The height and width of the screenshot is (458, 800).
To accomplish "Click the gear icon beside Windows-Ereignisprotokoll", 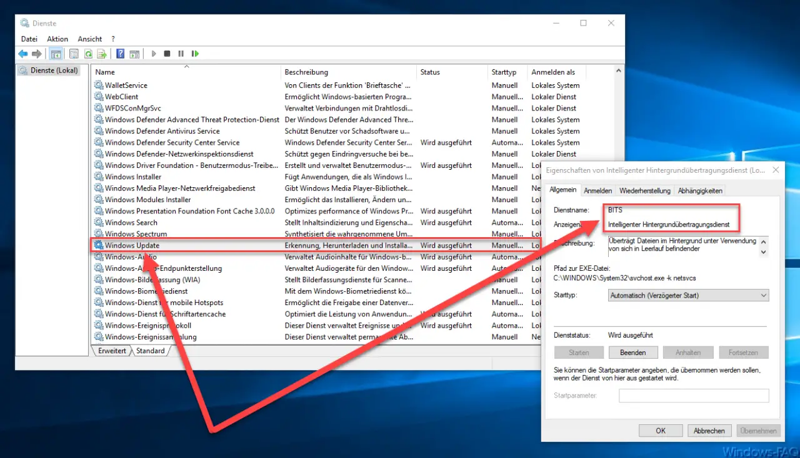I will pos(99,326).
